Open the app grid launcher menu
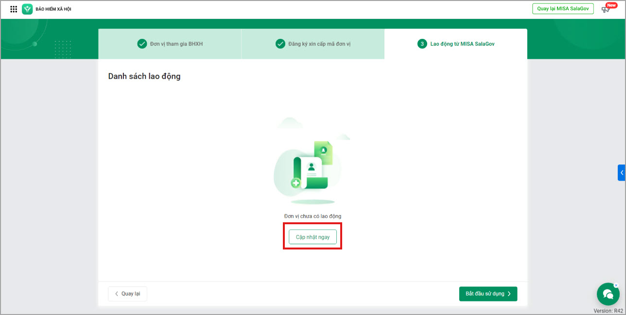This screenshot has height=315, width=626. 14,9
